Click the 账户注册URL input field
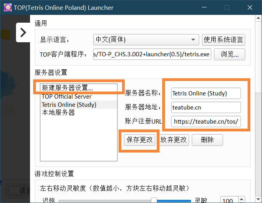Viewport: 262px width, 203px height. point(206,122)
